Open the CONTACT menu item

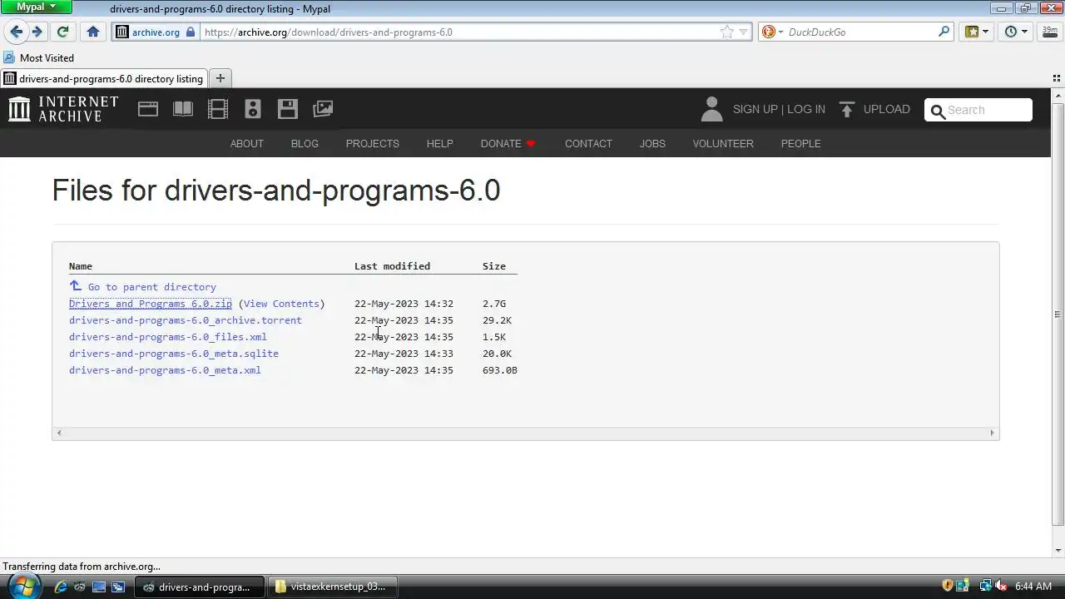coord(588,143)
